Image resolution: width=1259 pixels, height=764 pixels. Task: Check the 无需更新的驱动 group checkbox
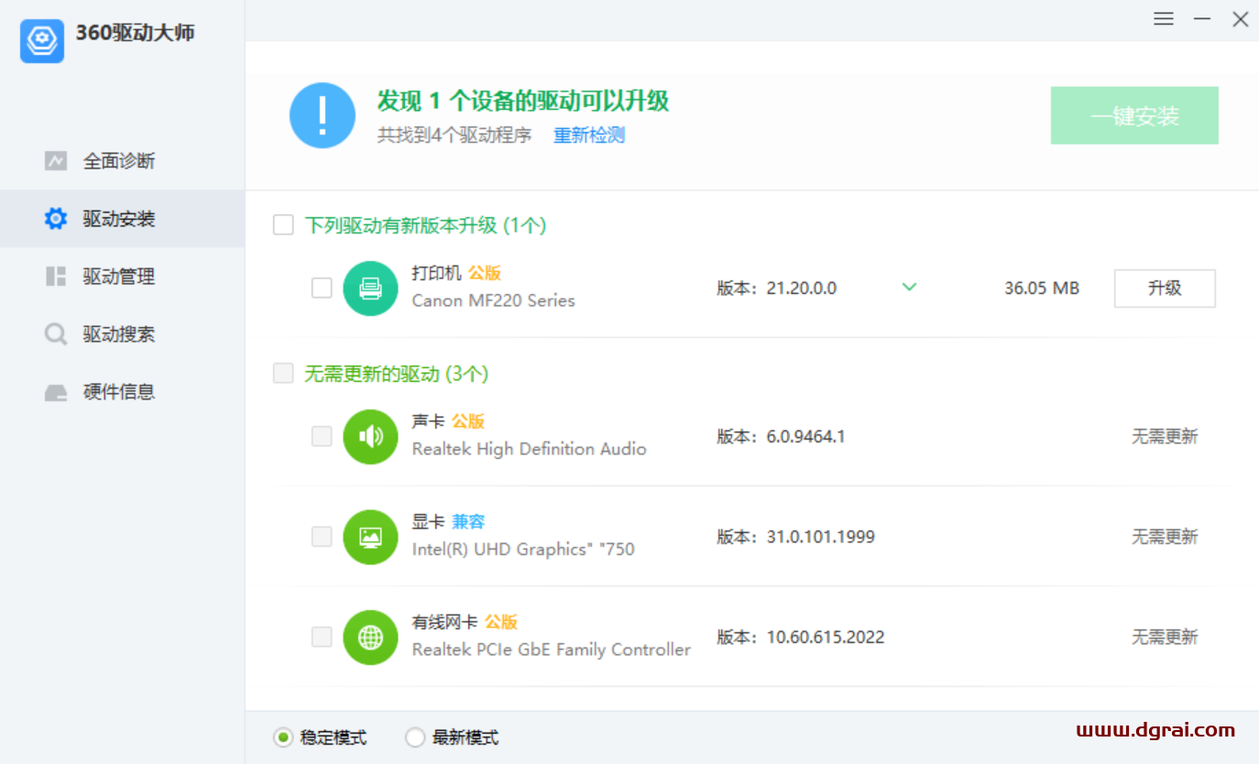(283, 374)
